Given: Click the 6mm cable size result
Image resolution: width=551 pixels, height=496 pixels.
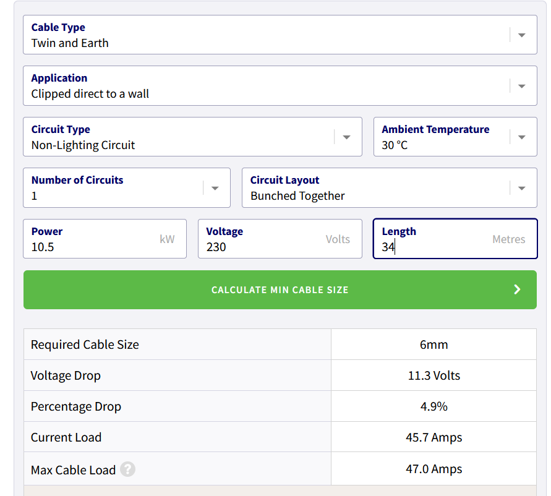Looking at the screenshot, I should tap(434, 344).
